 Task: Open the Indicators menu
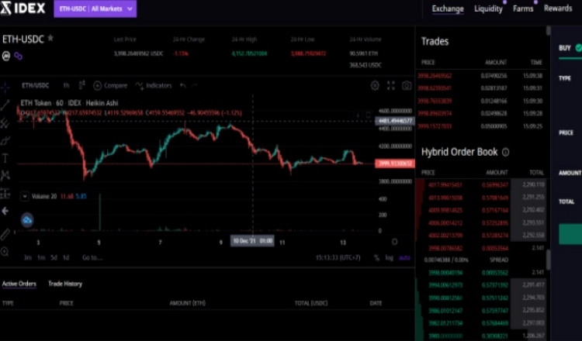point(154,85)
